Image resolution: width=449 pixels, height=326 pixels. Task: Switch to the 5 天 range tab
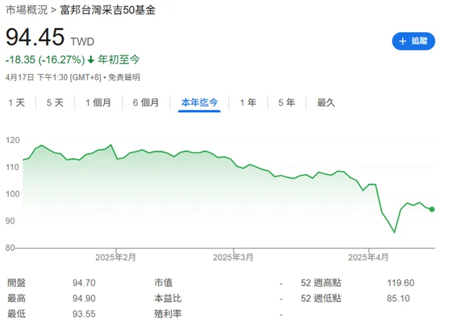coord(55,102)
